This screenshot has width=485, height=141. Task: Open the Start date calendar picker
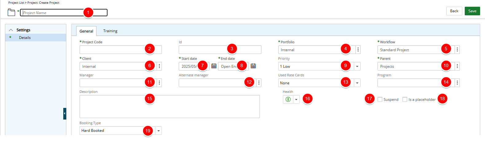(x=214, y=66)
